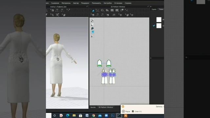Open Microsoft Edge from the taskbar
The width and height of the screenshot is (210, 118).
click(x=68, y=115)
